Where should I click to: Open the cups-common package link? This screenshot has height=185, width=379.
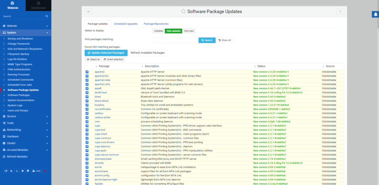pyautogui.click(x=103, y=138)
